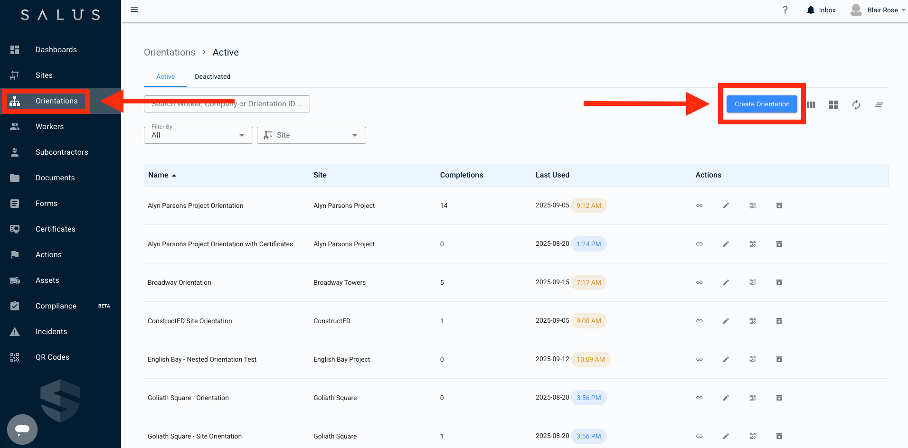Image resolution: width=908 pixels, height=448 pixels.
Task: Select the Certificates sidebar icon
Action: click(x=14, y=229)
